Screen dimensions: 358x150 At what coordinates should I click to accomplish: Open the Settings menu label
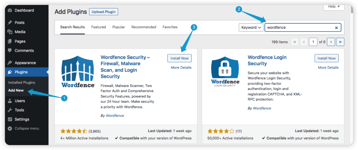pyautogui.click(x=22, y=119)
